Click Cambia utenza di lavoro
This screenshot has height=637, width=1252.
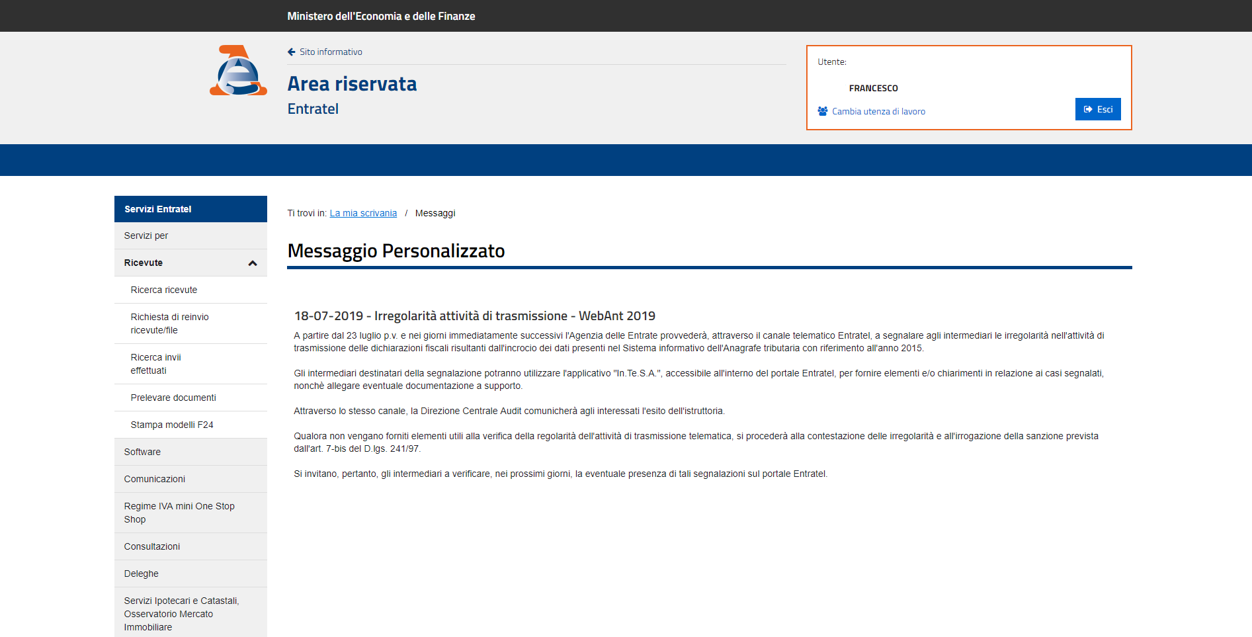(878, 111)
